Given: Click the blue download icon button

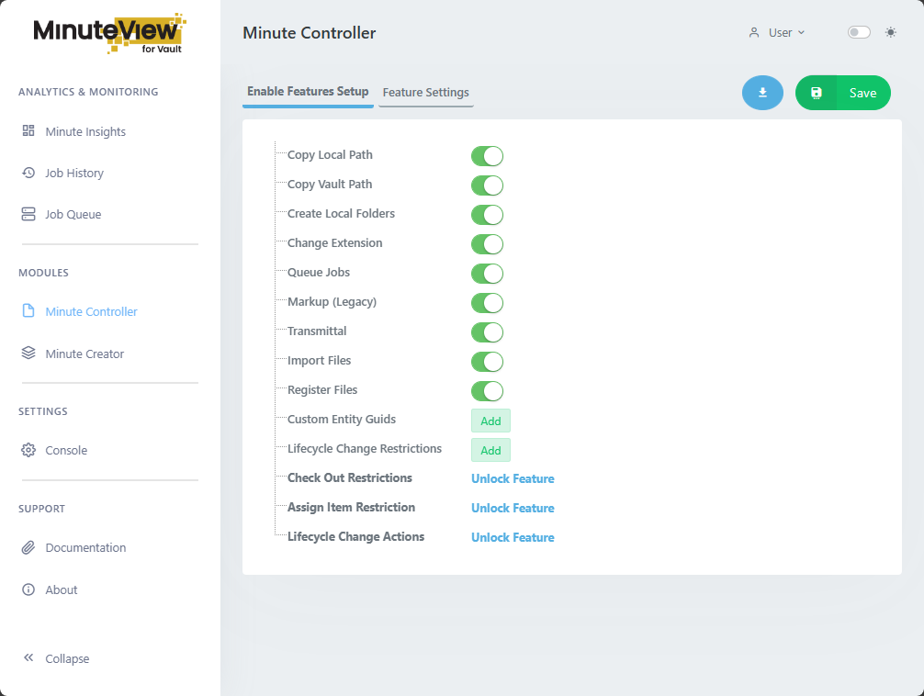Looking at the screenshot, I should click(x=762, y=92).
